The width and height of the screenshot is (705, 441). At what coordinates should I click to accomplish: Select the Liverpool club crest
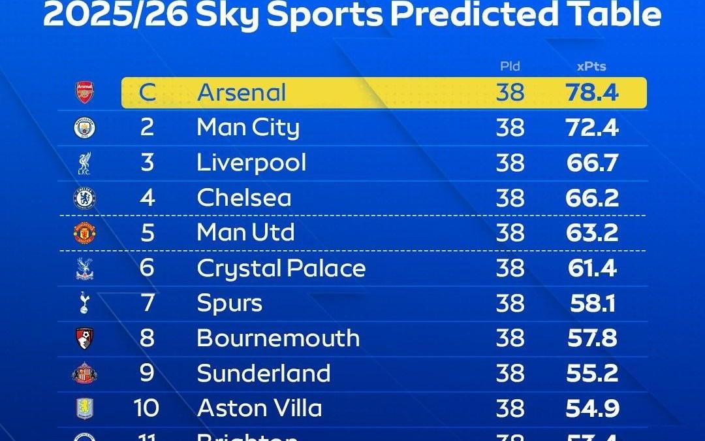tap(85, 163)
